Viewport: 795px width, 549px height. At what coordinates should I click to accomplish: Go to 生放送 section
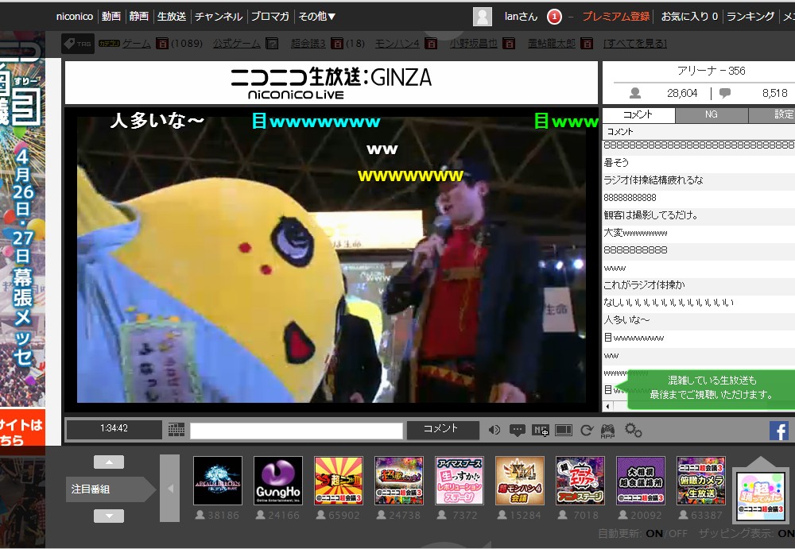click(172, 16)
